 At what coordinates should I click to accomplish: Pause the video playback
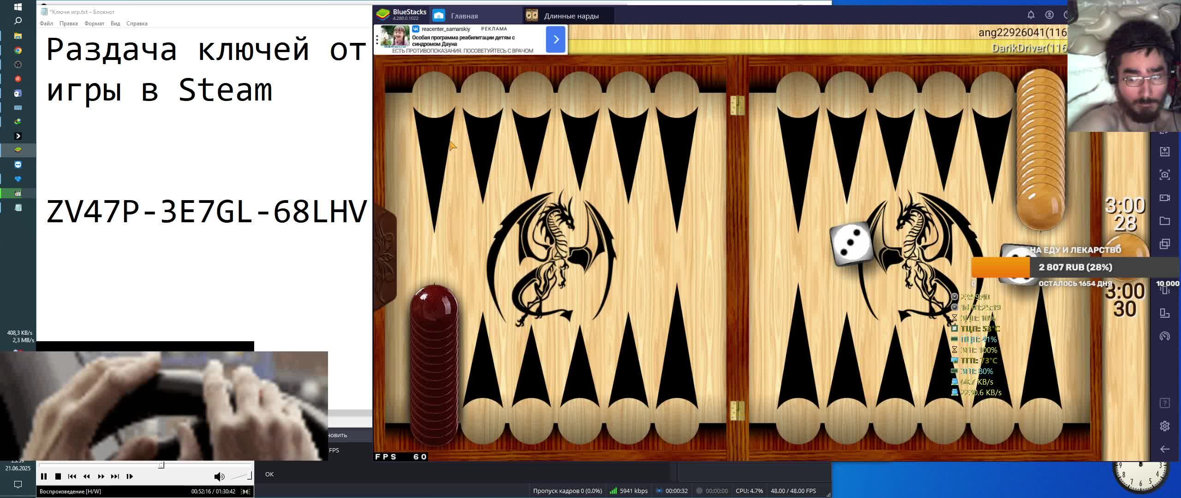(x=44, y=476)
